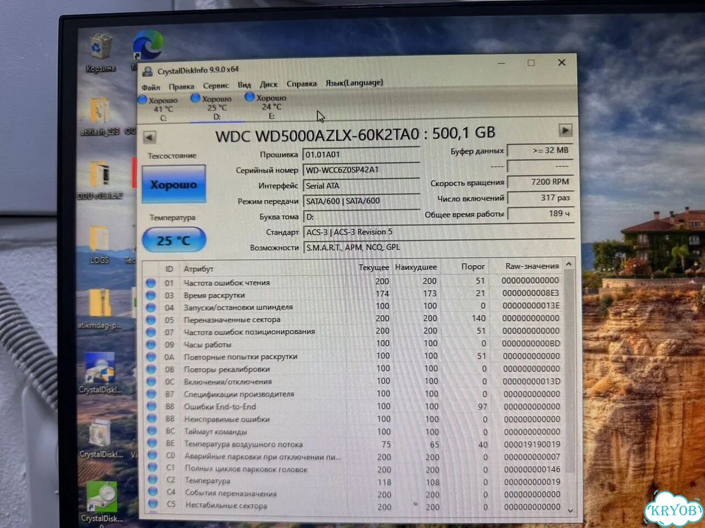Open the Файл menu
Screen dimensions: 705x528
coord(150,87)
